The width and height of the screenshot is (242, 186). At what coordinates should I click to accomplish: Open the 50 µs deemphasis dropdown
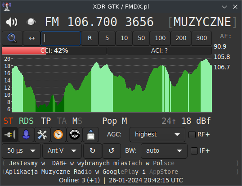21,151
